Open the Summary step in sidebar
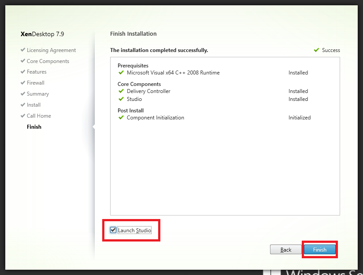 pos(37,94)
